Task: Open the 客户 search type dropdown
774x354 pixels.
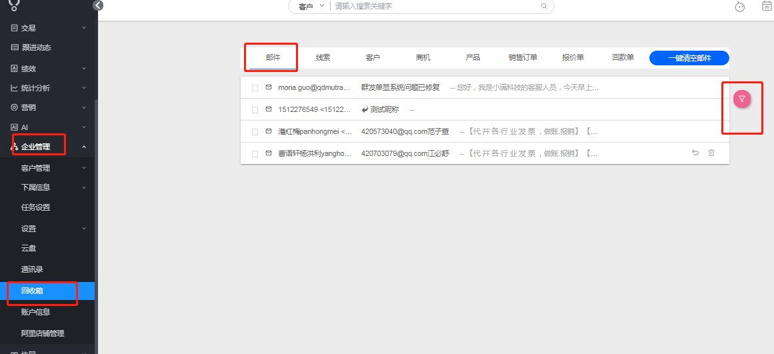Action: pyautogui.click(x=311, y=7)
